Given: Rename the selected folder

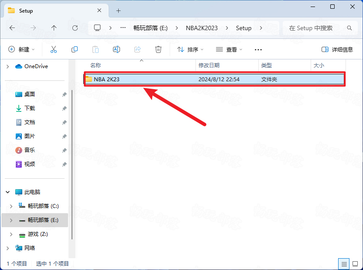Looking at the screenshot, I should click(x=116, y=49).
